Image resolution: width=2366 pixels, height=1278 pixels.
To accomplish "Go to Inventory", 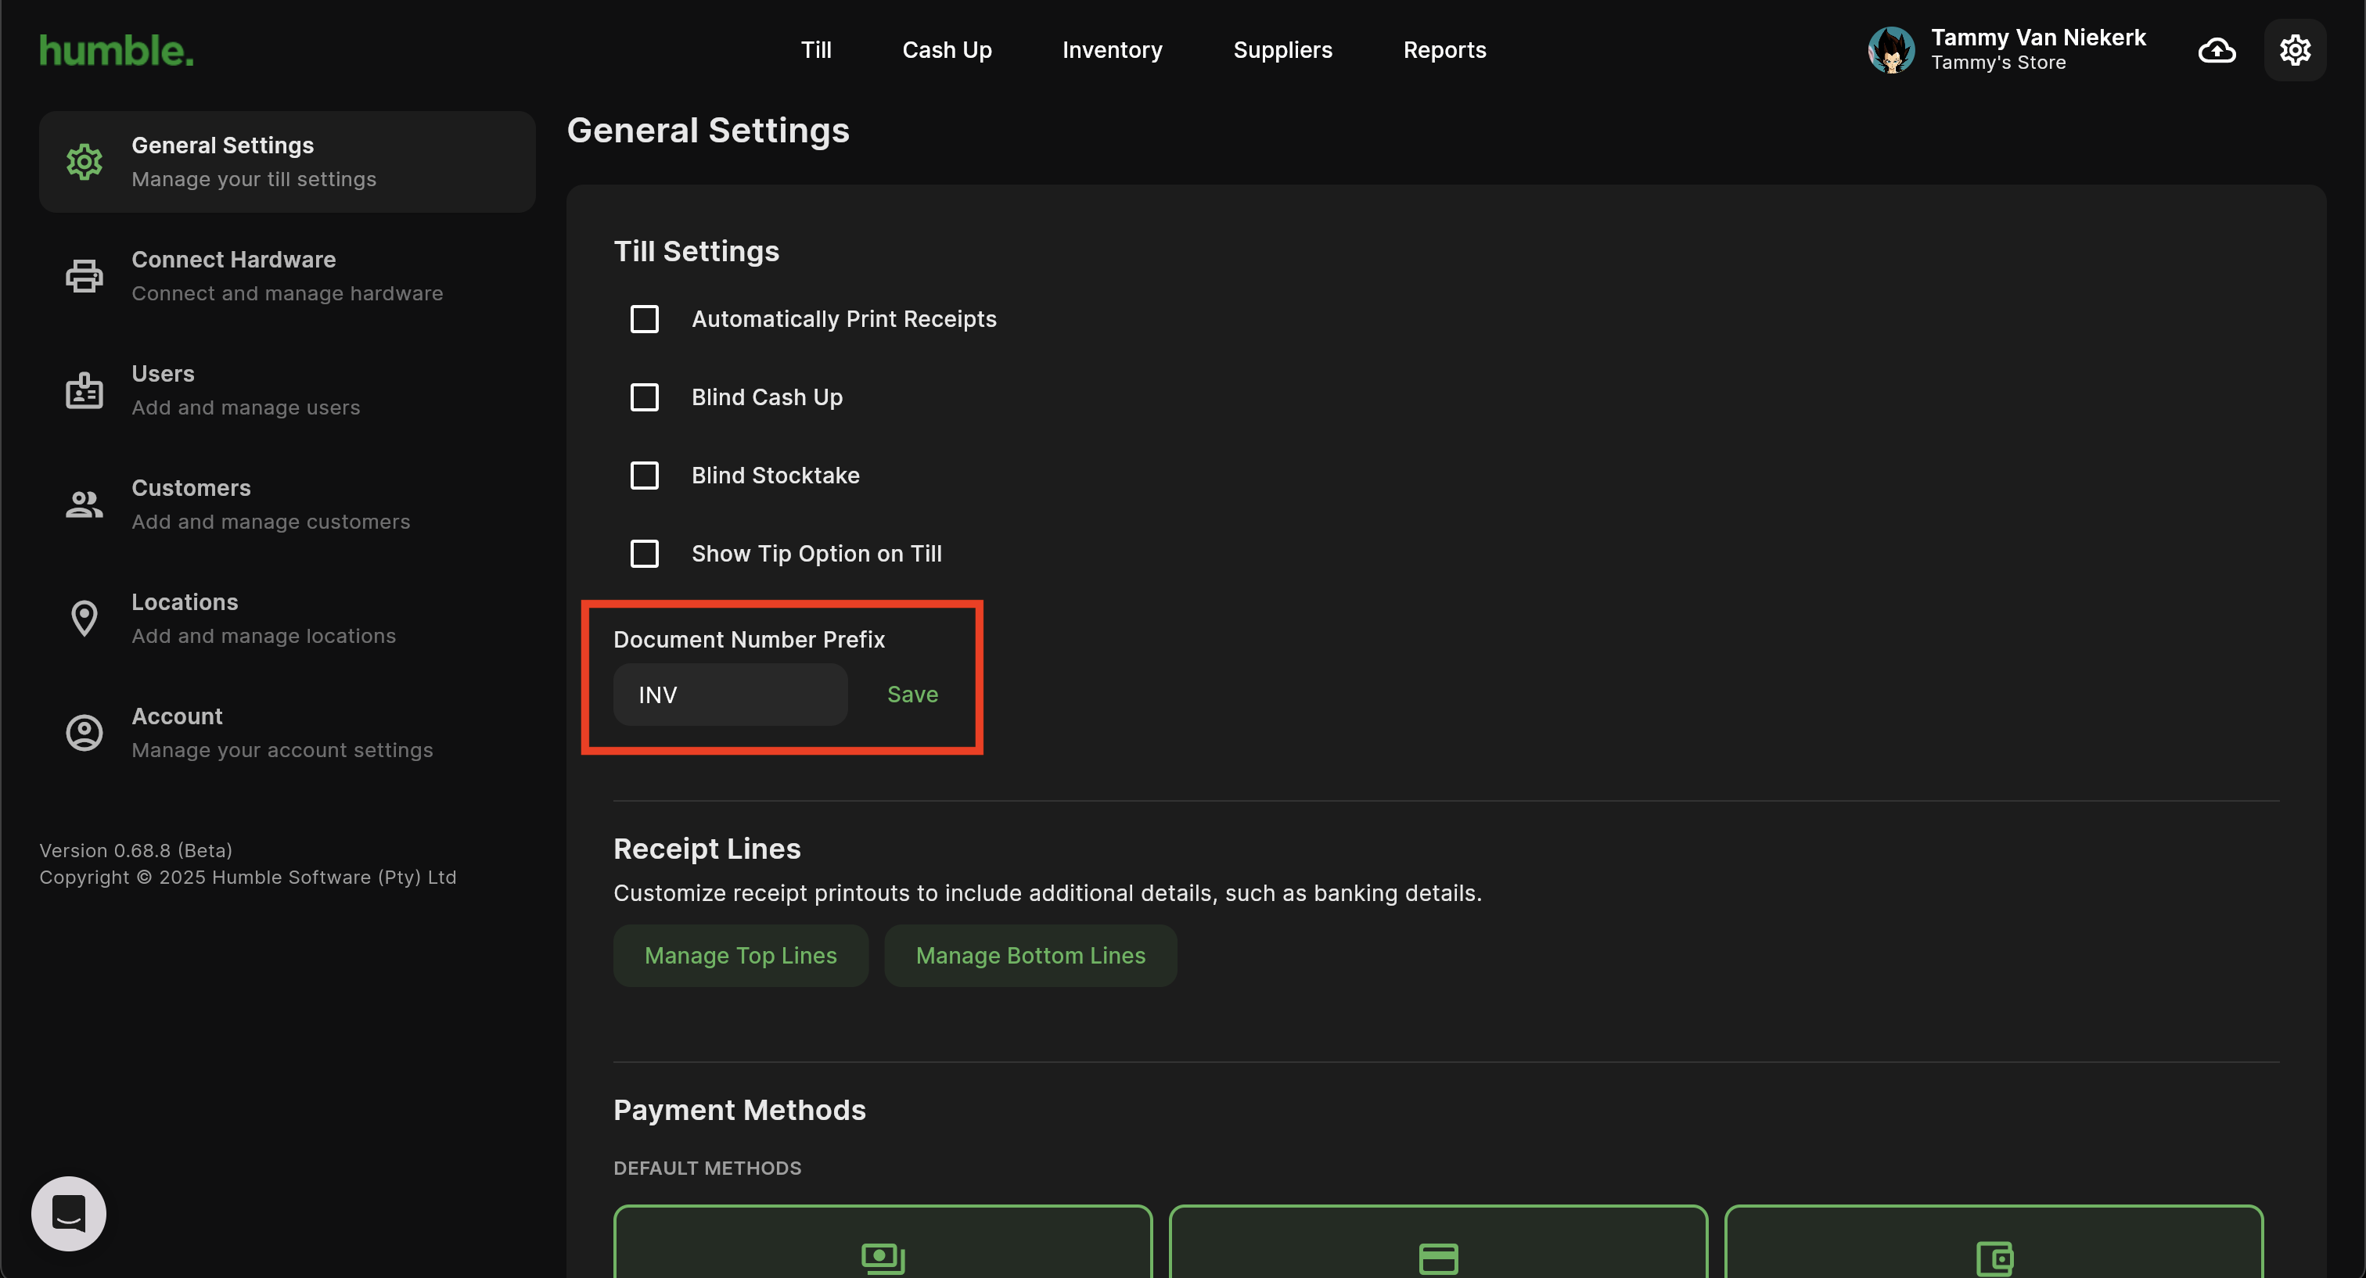I will (1113, 49).
